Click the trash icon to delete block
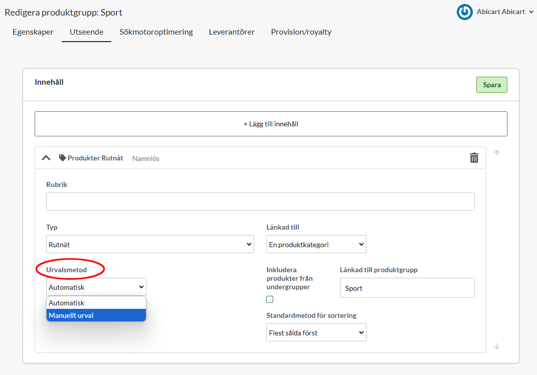 474,158
